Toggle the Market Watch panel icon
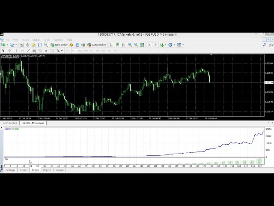 [x=22, y=45]
